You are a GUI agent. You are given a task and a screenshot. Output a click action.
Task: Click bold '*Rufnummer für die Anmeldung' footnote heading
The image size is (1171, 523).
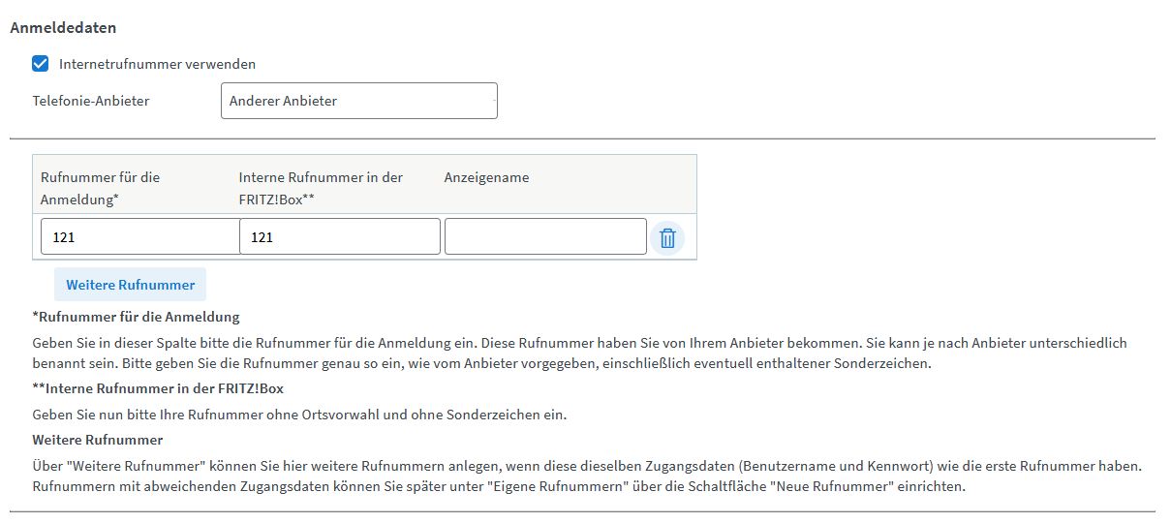coord(136,317)
